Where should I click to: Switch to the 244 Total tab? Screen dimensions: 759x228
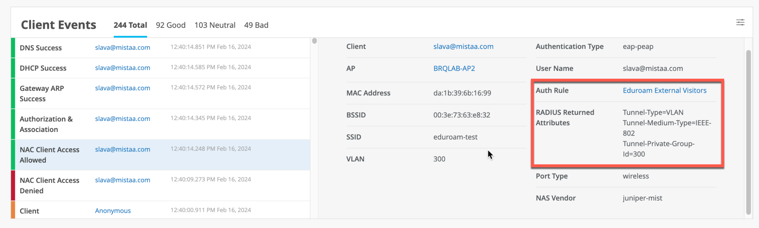130,25
